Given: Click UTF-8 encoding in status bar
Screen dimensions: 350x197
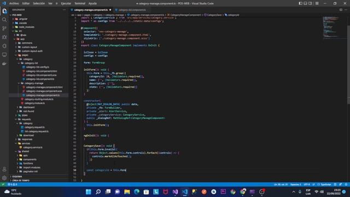Looking at the screenshot, I should (x=307, y=184).
